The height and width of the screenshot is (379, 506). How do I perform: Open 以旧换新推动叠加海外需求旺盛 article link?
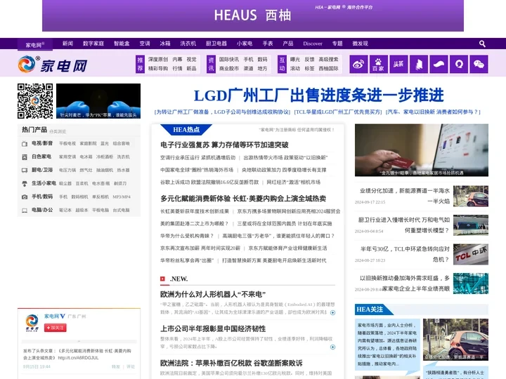click(x=405, y=284)
